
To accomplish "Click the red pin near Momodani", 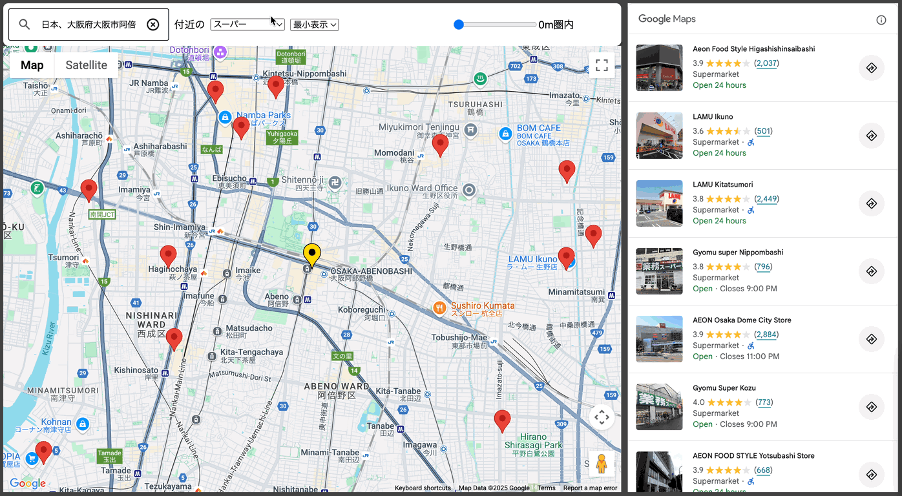I will (440, 145).
